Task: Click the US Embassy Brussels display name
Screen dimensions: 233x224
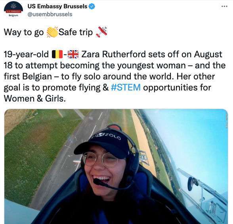Action: (57, 6)
